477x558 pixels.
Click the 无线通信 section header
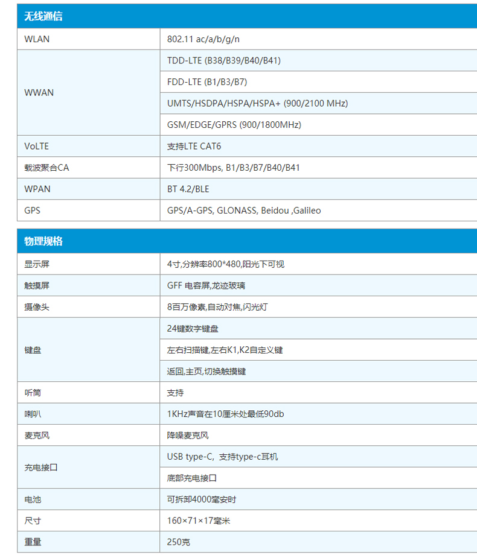pyautogui.click(x=43, y=16)
